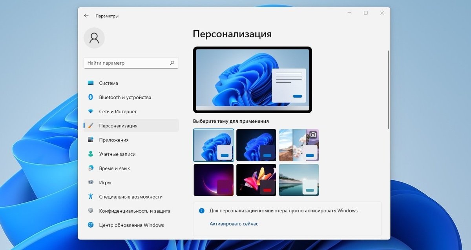Go to Конфиденциальность и защита
The height and width of the screenshot is (250, 471).
(131, 211)
